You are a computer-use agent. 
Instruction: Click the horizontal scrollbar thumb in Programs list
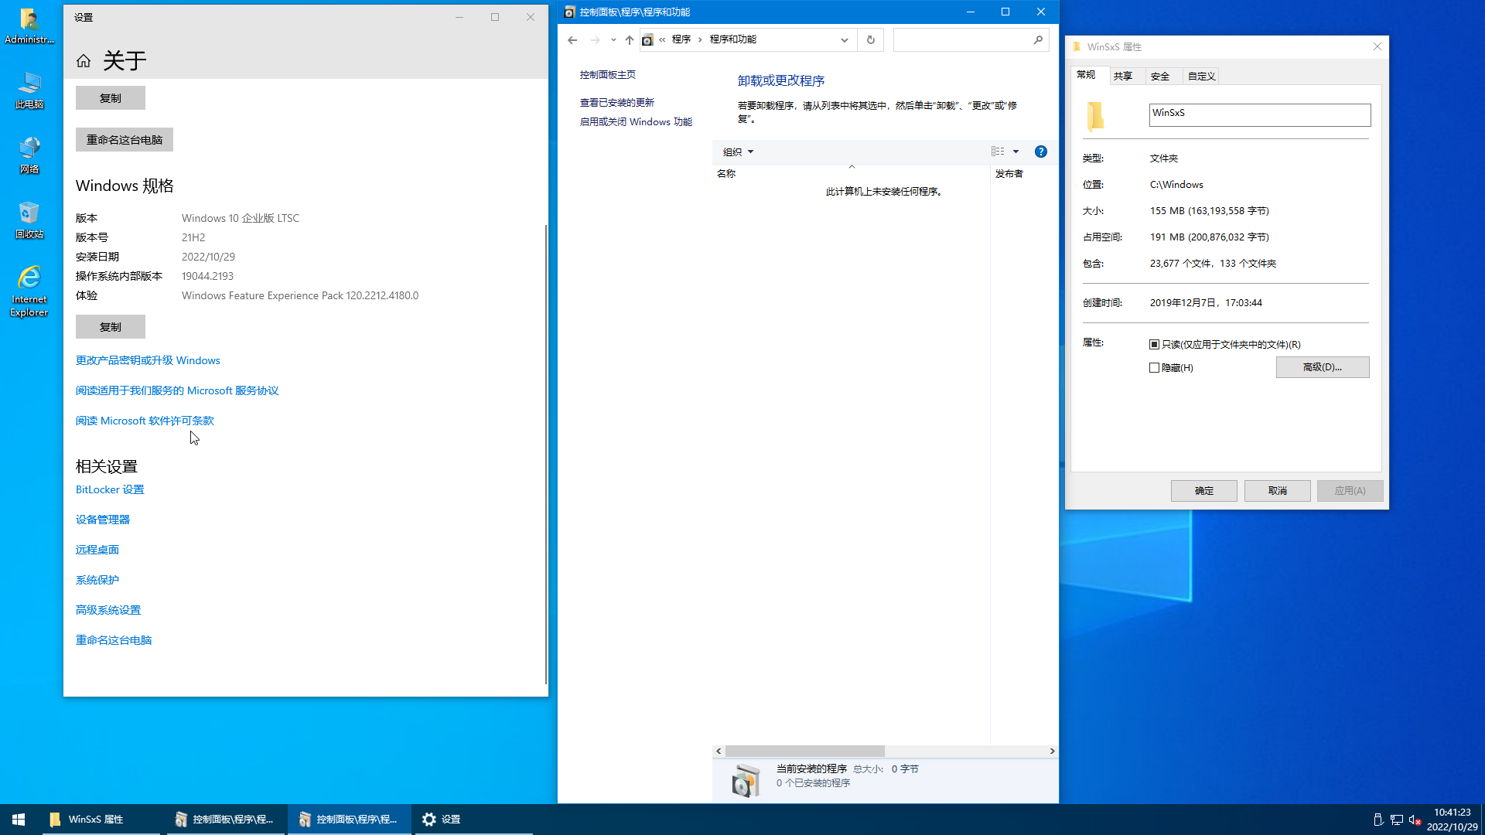[x=804, y=751]
